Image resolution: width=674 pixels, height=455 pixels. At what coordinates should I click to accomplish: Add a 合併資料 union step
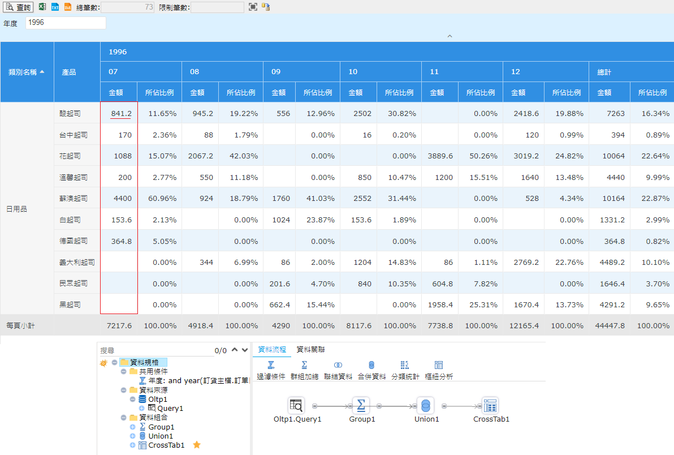click(x=371, y=370)
